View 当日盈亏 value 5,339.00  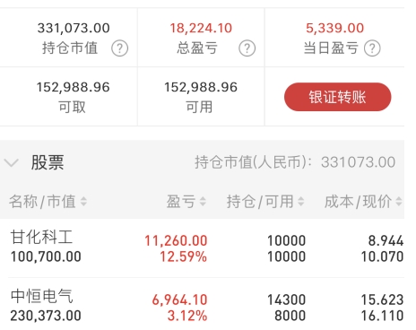(335, 28)
